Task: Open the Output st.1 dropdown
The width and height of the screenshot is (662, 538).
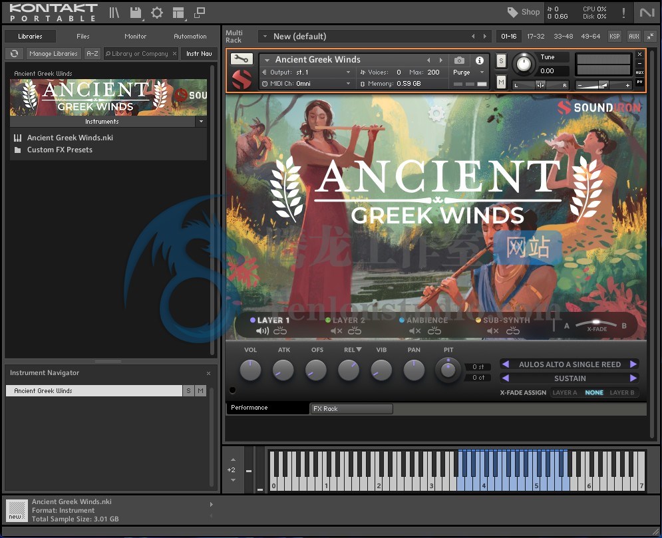Action: (307, 72)
